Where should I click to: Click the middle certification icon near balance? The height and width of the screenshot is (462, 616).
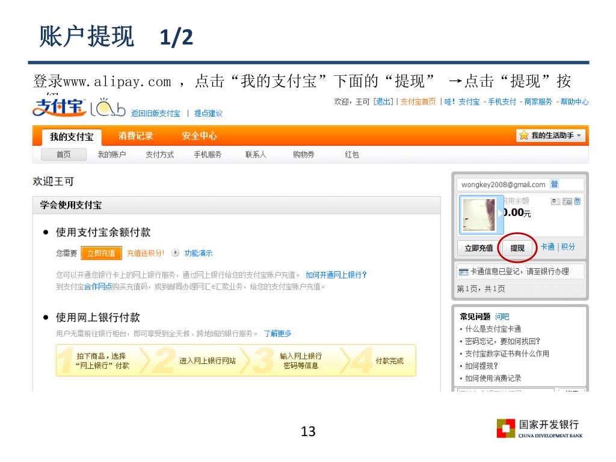[x=567, y=202]
